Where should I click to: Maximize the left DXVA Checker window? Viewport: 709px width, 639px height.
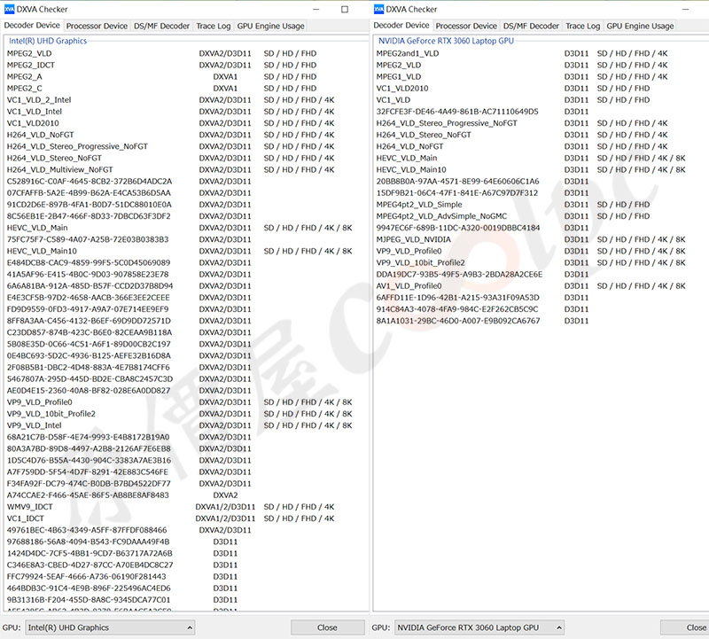(345, 9)
